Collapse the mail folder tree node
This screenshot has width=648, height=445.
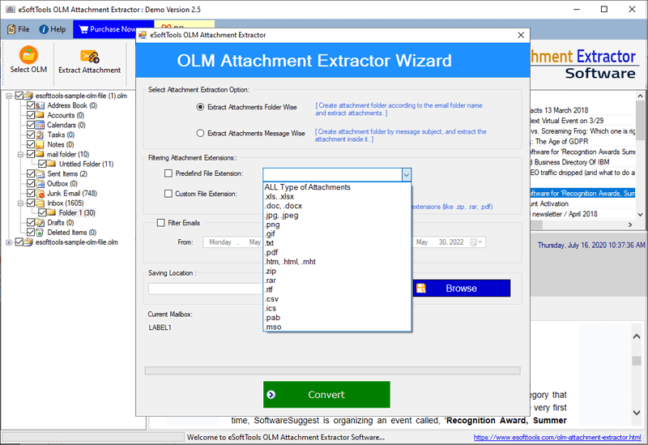click(20, 154)
